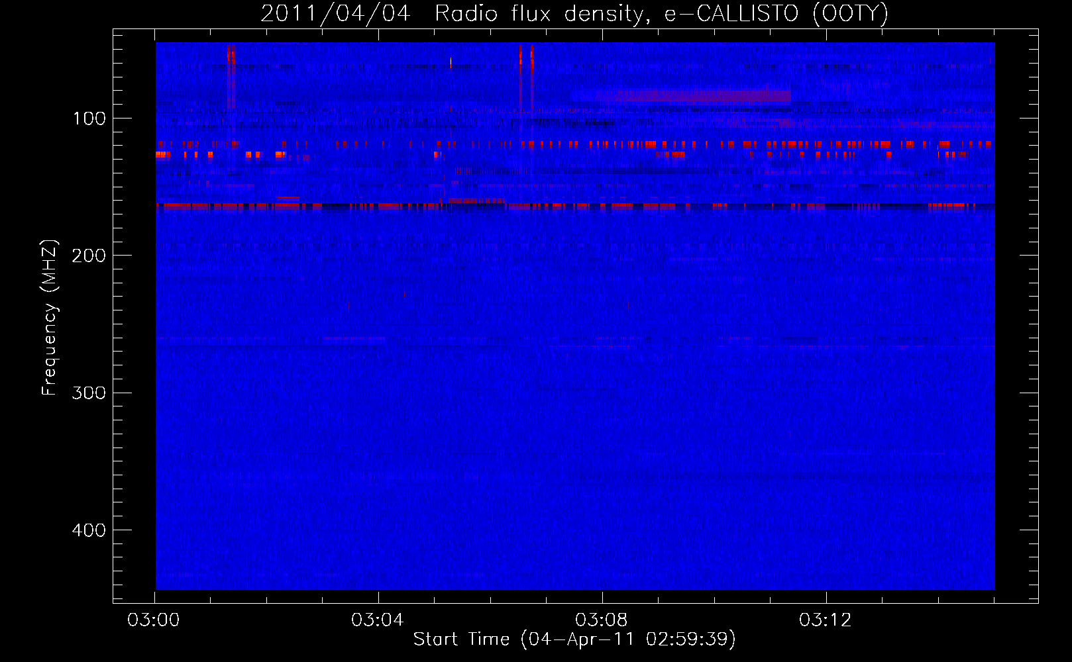Select the 03:12 time axis label
Image resolution: width=1072 pixels, height=662 pixels.
coord(826,620)
